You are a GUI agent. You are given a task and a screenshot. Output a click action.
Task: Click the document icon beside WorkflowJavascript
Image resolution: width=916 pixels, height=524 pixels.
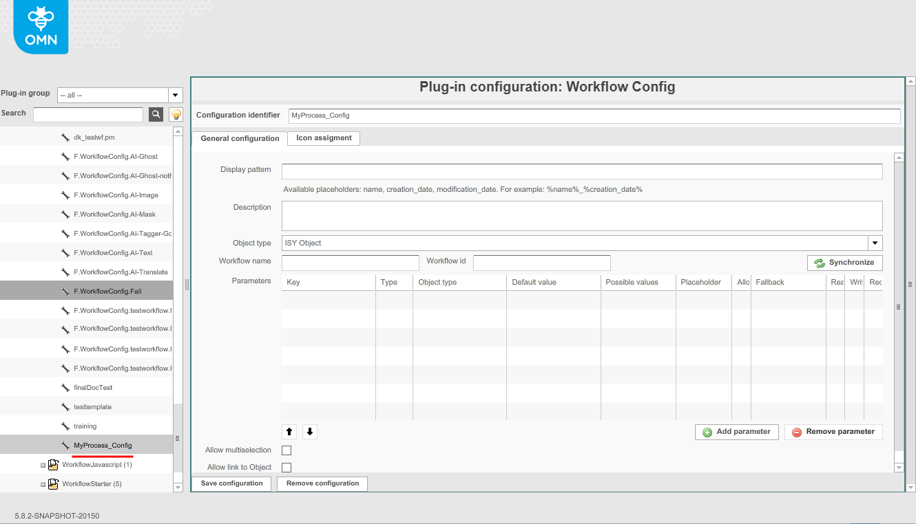coord(54,464)
